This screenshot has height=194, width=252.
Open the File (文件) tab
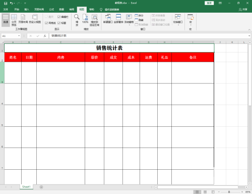tap(6, 10)
